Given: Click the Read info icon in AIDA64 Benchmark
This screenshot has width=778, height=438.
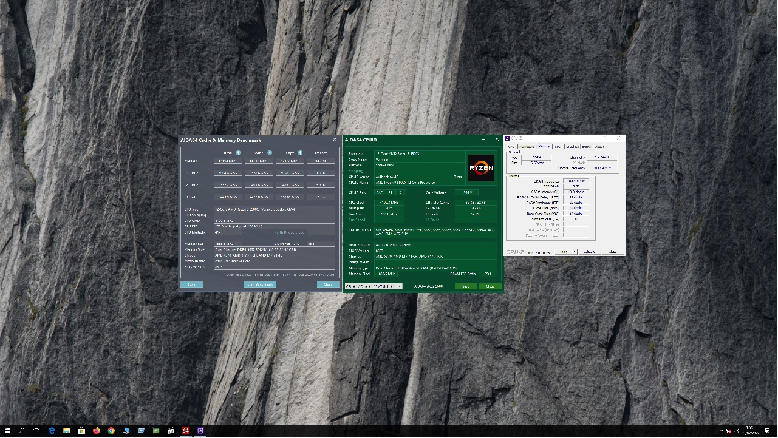Looking at the screenshot, I should [238, 153].
